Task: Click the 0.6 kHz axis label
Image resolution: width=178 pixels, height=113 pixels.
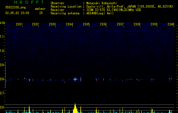Action: tap(2, 107)
